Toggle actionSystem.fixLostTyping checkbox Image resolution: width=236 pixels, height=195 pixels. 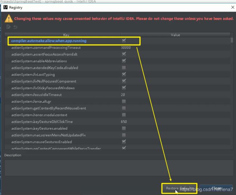[124, 74]
